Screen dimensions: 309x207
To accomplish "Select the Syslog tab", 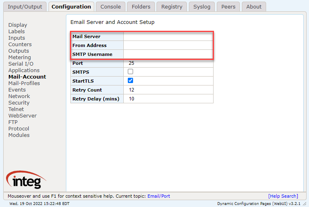I will [x=202, y=6].
